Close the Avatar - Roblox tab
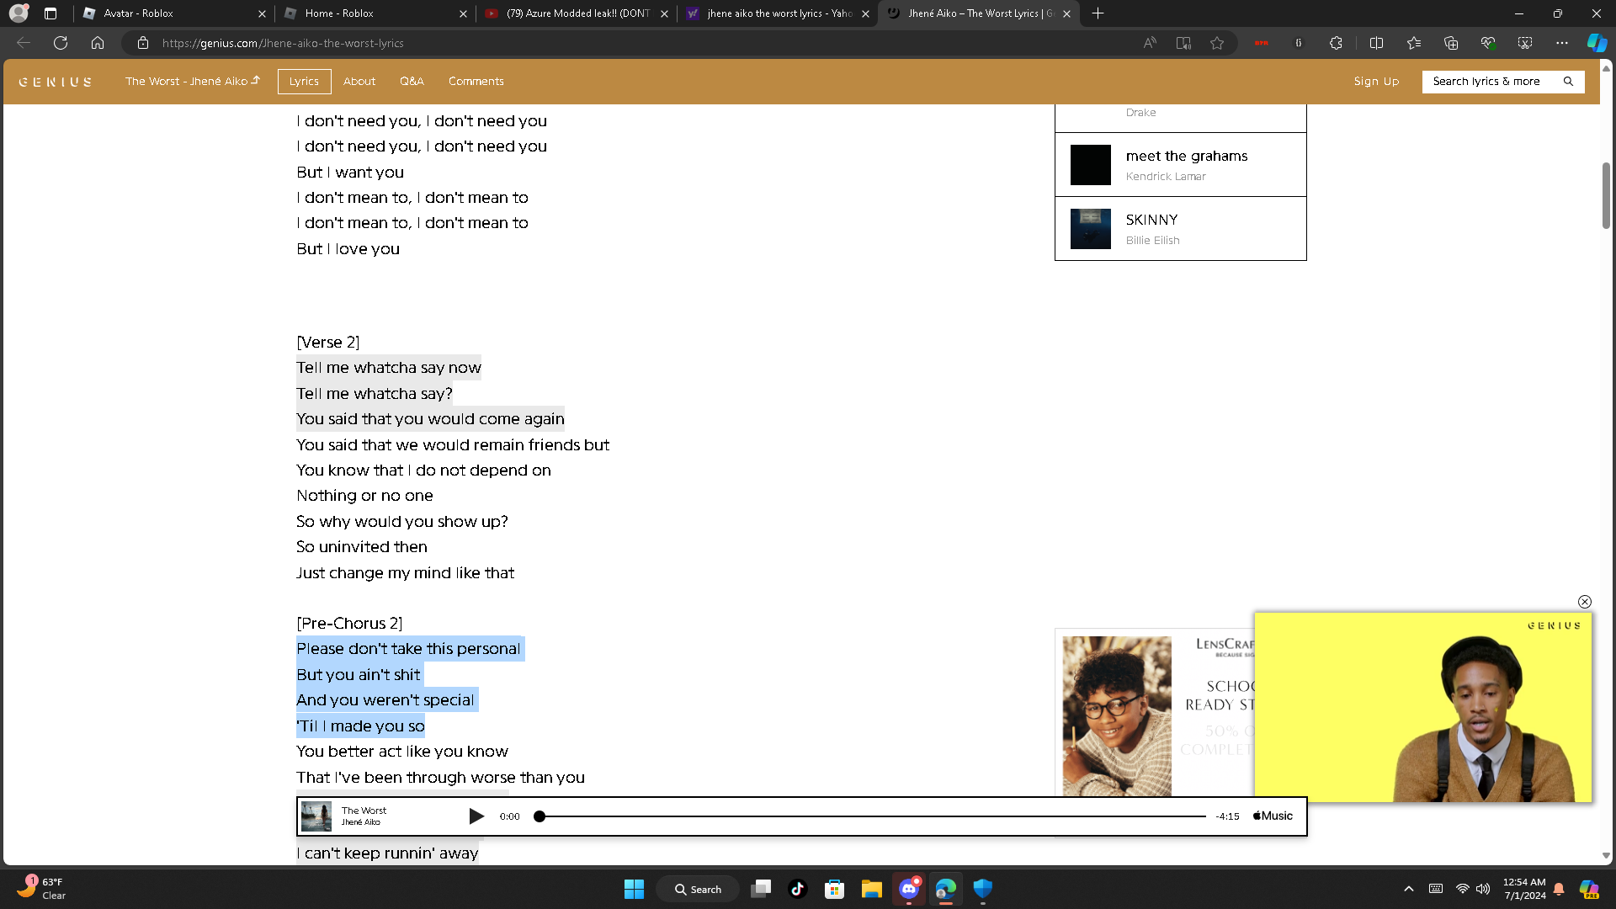1616x909 pixels. point(262,13)
